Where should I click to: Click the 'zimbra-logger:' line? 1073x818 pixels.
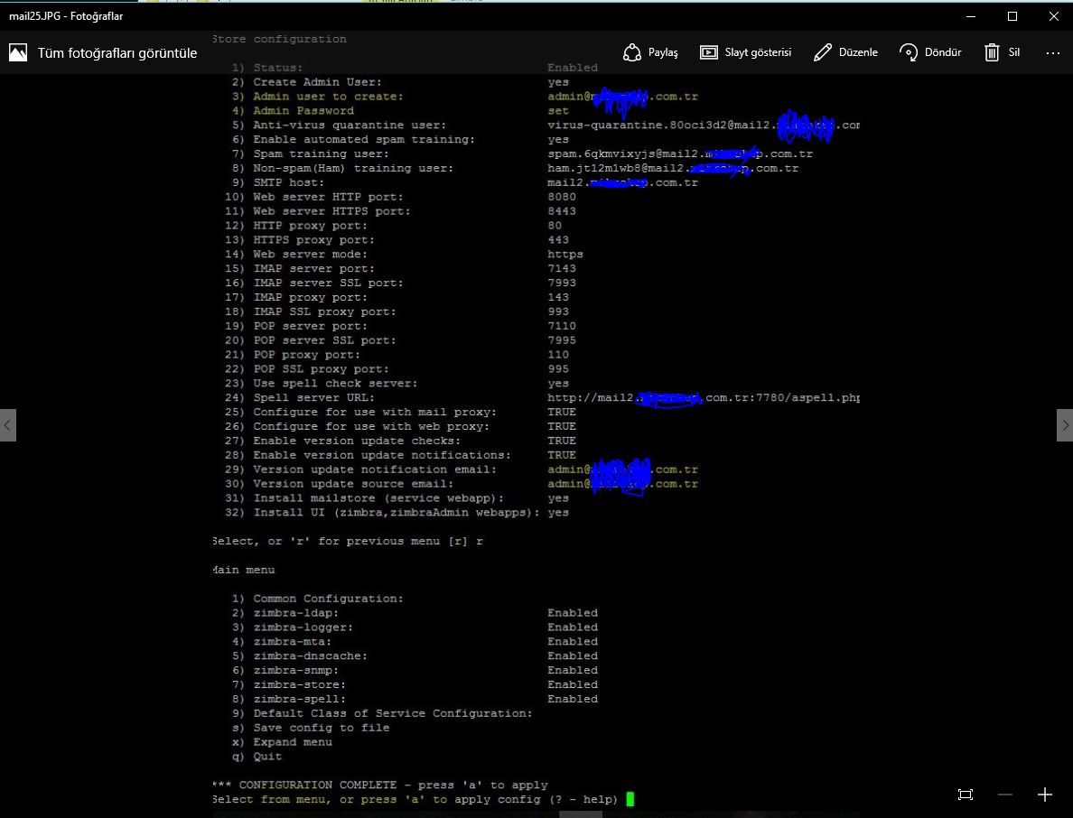(303, 627)
